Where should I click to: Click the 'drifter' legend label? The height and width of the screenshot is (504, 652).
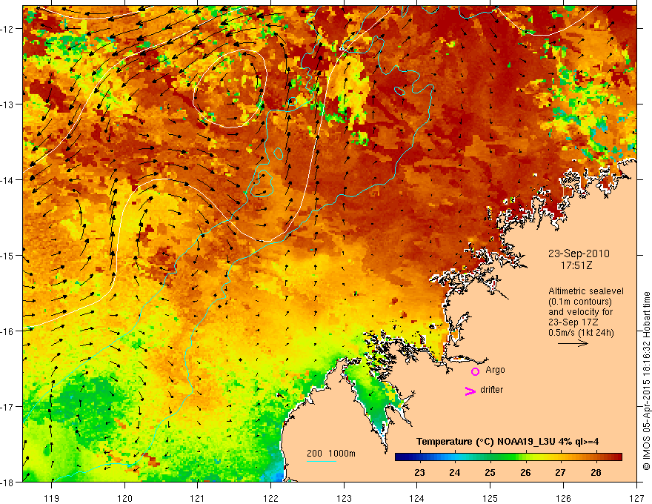point(491,390)
